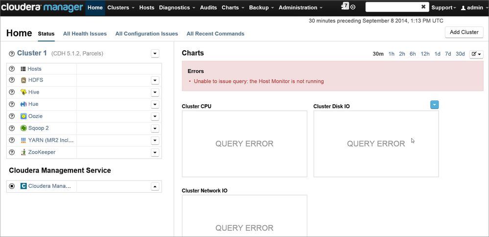Click the Hosts row health status icon
489x237 pixels.
(12, 69)
